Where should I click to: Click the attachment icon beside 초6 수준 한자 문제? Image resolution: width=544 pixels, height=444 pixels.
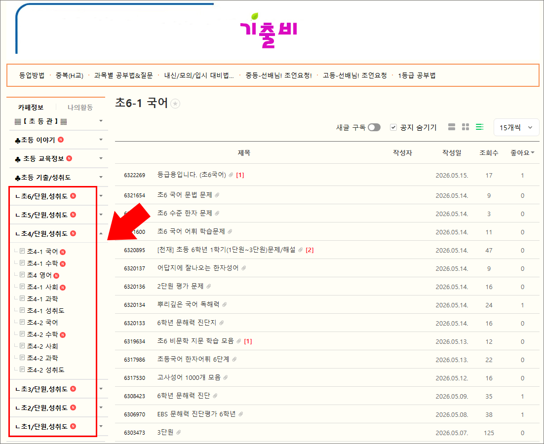[217, 213]
